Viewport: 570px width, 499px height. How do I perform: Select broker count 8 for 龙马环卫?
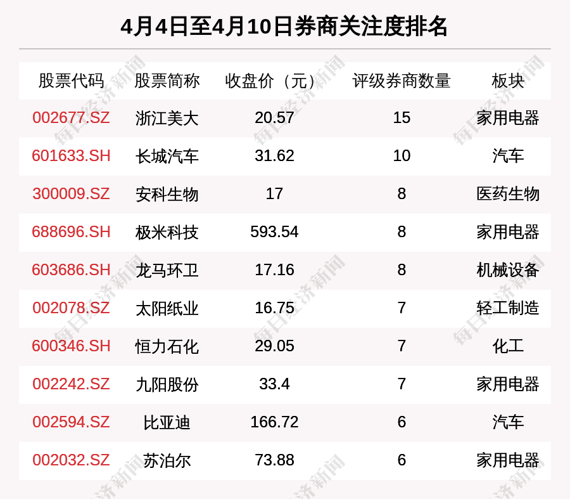pos(402,269)
